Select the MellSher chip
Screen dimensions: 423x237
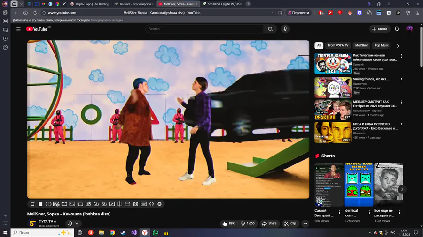(x=361, y=46)
